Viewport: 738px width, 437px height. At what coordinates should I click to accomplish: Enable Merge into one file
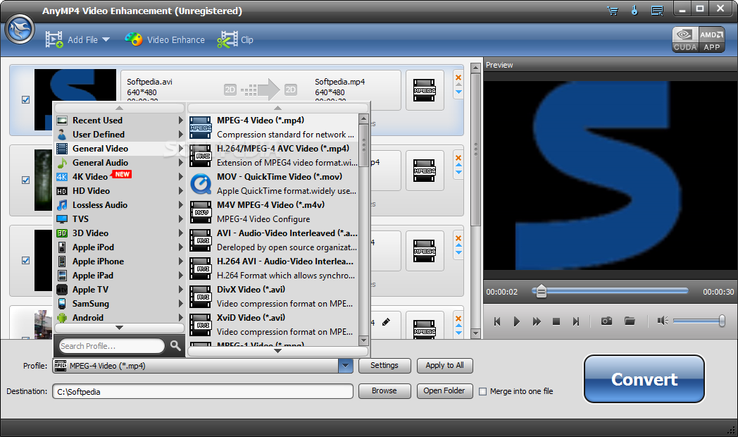[x=482, y=391]
